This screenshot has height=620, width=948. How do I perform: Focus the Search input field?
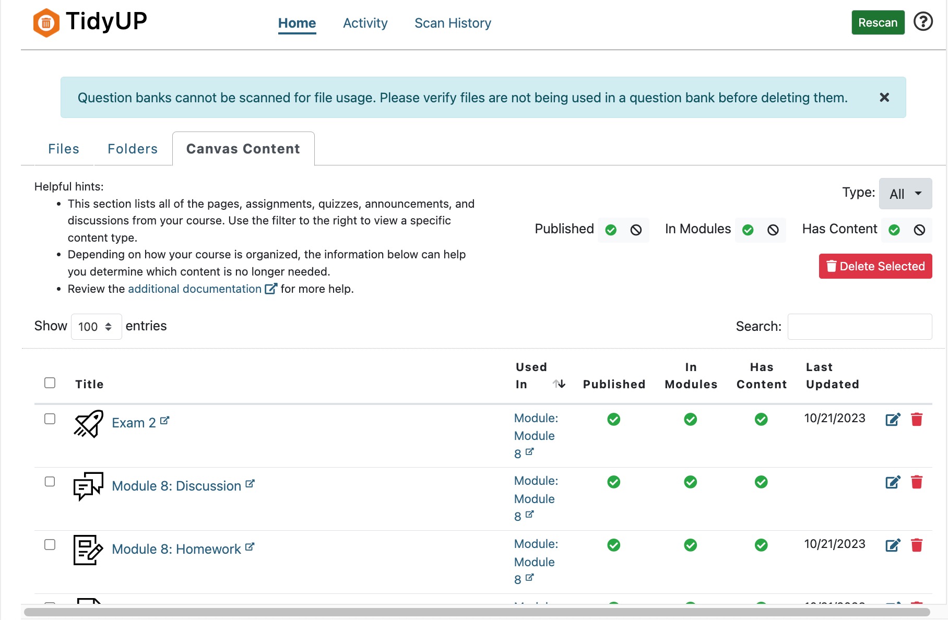coord(860,327)
